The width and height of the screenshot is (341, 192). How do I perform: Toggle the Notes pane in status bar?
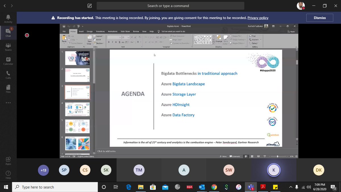223,156
